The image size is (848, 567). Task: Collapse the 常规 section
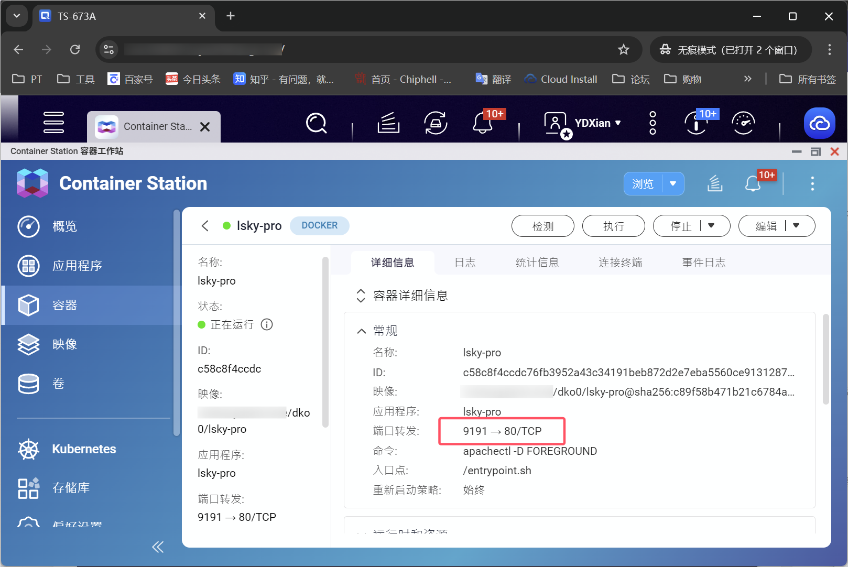coord(361,331)
